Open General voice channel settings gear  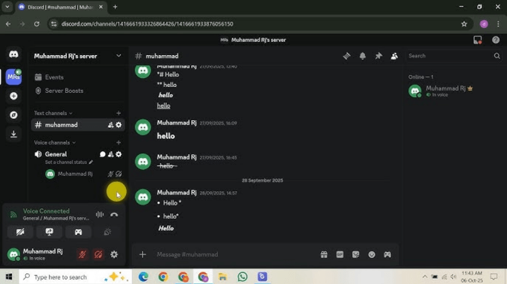pos(119,154)
